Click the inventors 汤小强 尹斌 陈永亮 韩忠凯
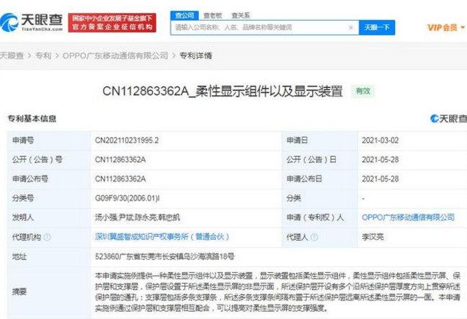 tap(138, 217)
